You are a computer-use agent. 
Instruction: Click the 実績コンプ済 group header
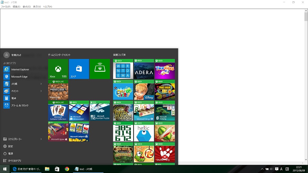tap(119, 55)
